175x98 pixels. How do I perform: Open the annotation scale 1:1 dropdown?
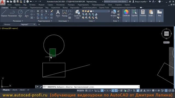point(149,91)
